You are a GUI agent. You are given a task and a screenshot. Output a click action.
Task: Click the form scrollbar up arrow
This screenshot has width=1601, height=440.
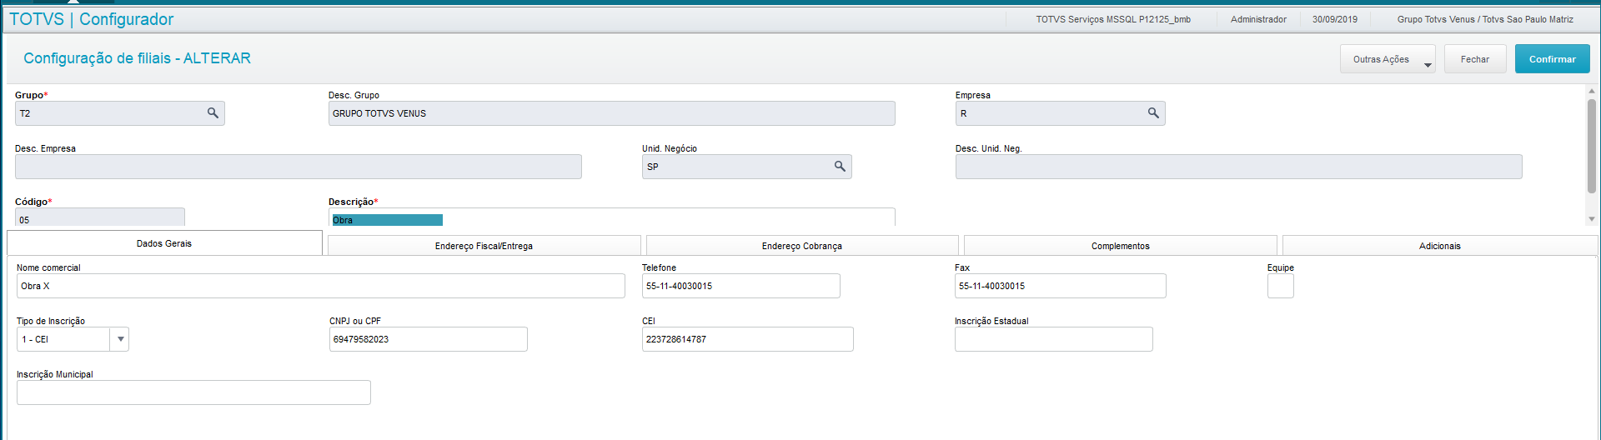click(1591, 90)
